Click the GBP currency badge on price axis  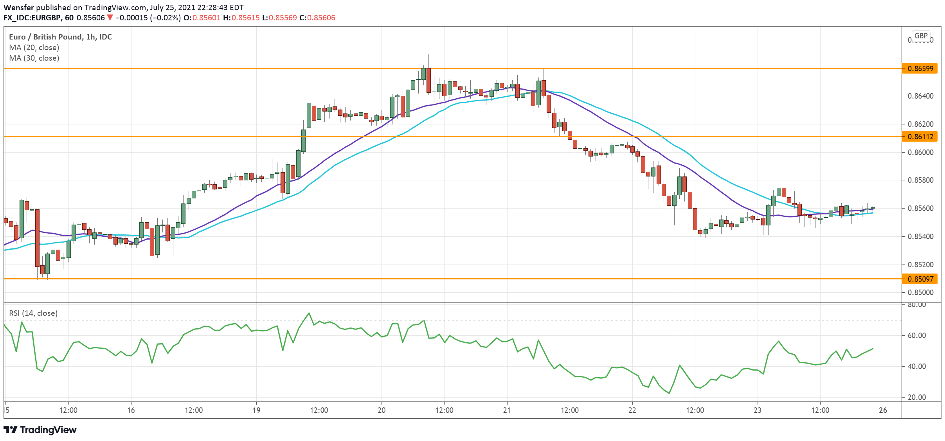tap(921, 36)
